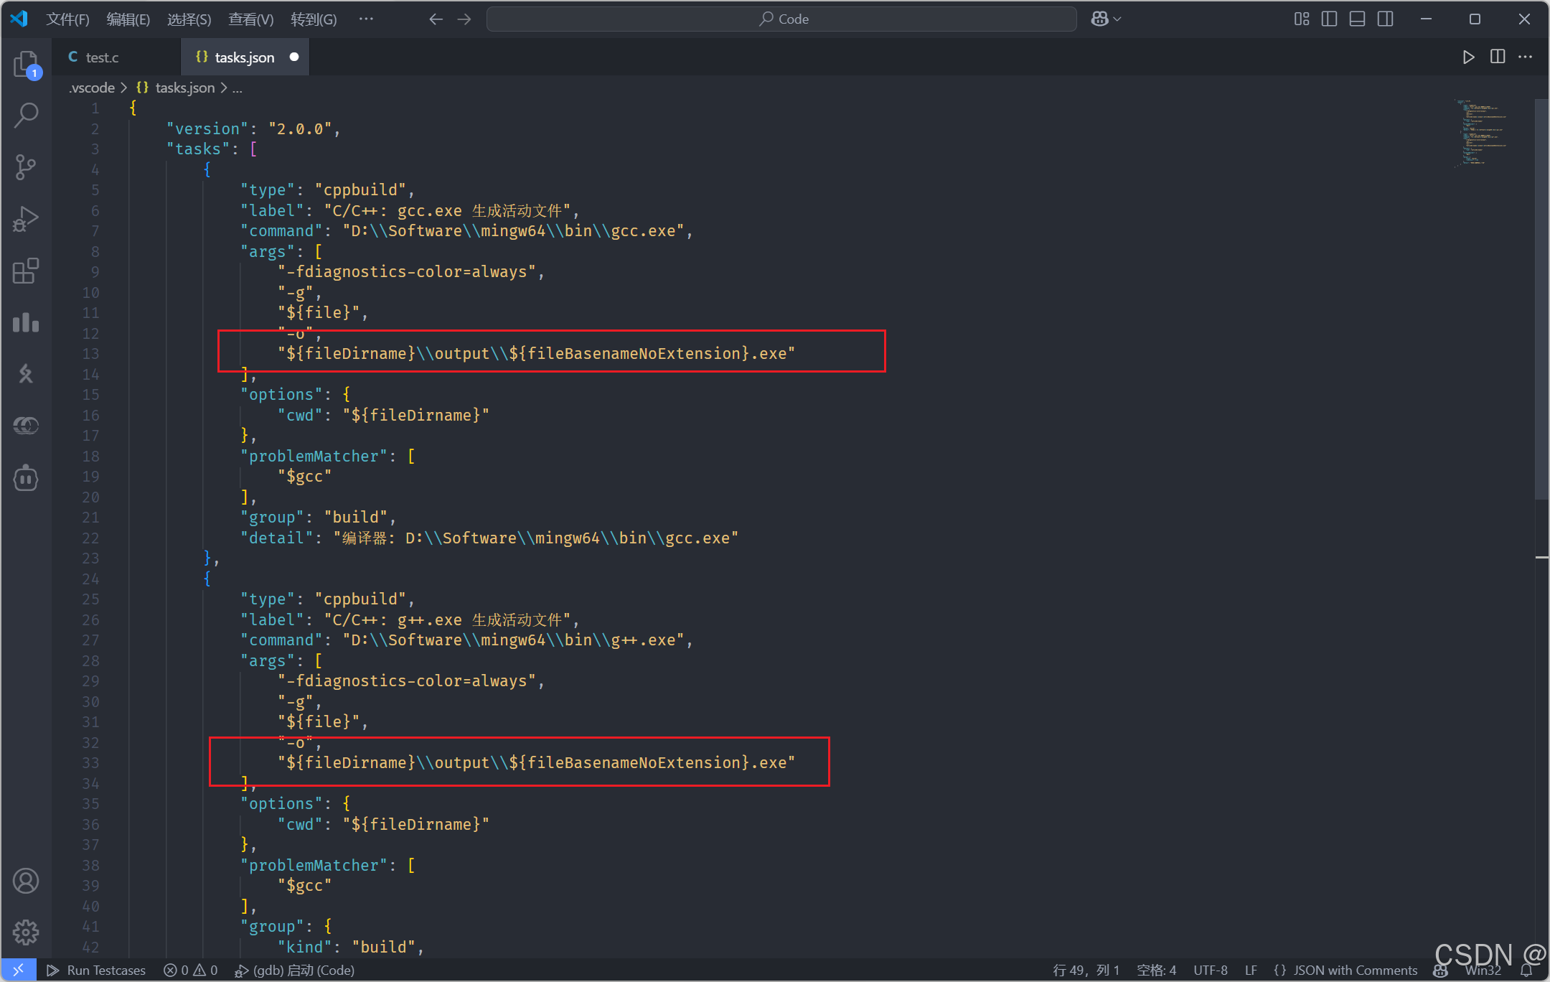Click the Code command center search box
The height and width of the screenshot is (982, 1550).
(x=781, y=19)
